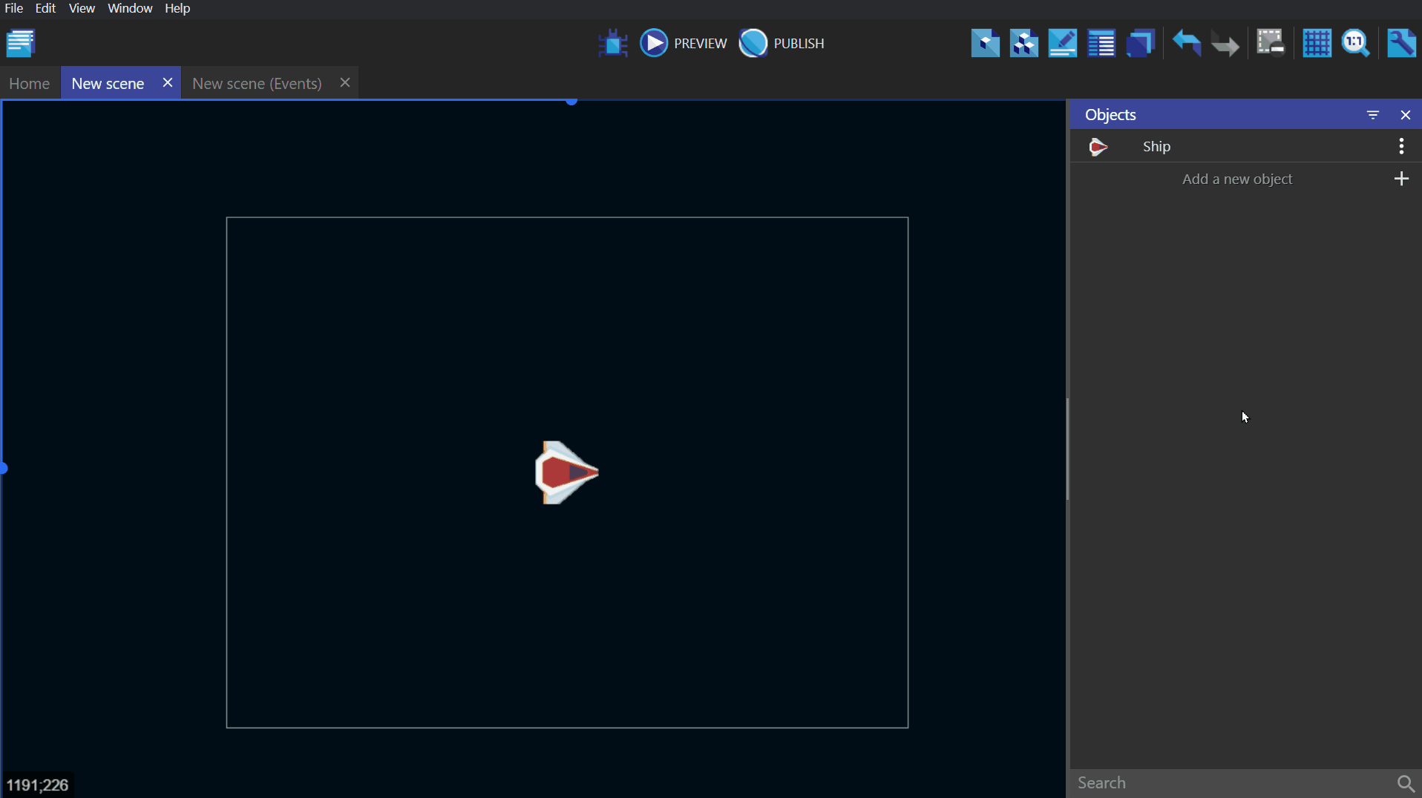Open the layers editor icon
This screenshot has width=1422, height=798.
coord(1140,43)
